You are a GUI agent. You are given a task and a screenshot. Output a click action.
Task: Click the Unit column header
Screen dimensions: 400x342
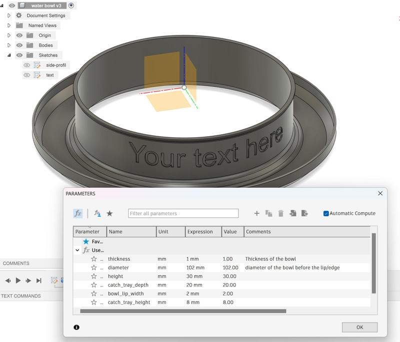click(x=170, y=232)
